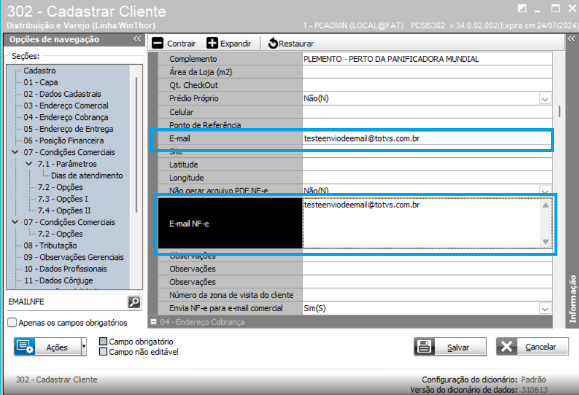Expand all sections with Expandir
579x395 pixels.
click(x=229, y=44)
